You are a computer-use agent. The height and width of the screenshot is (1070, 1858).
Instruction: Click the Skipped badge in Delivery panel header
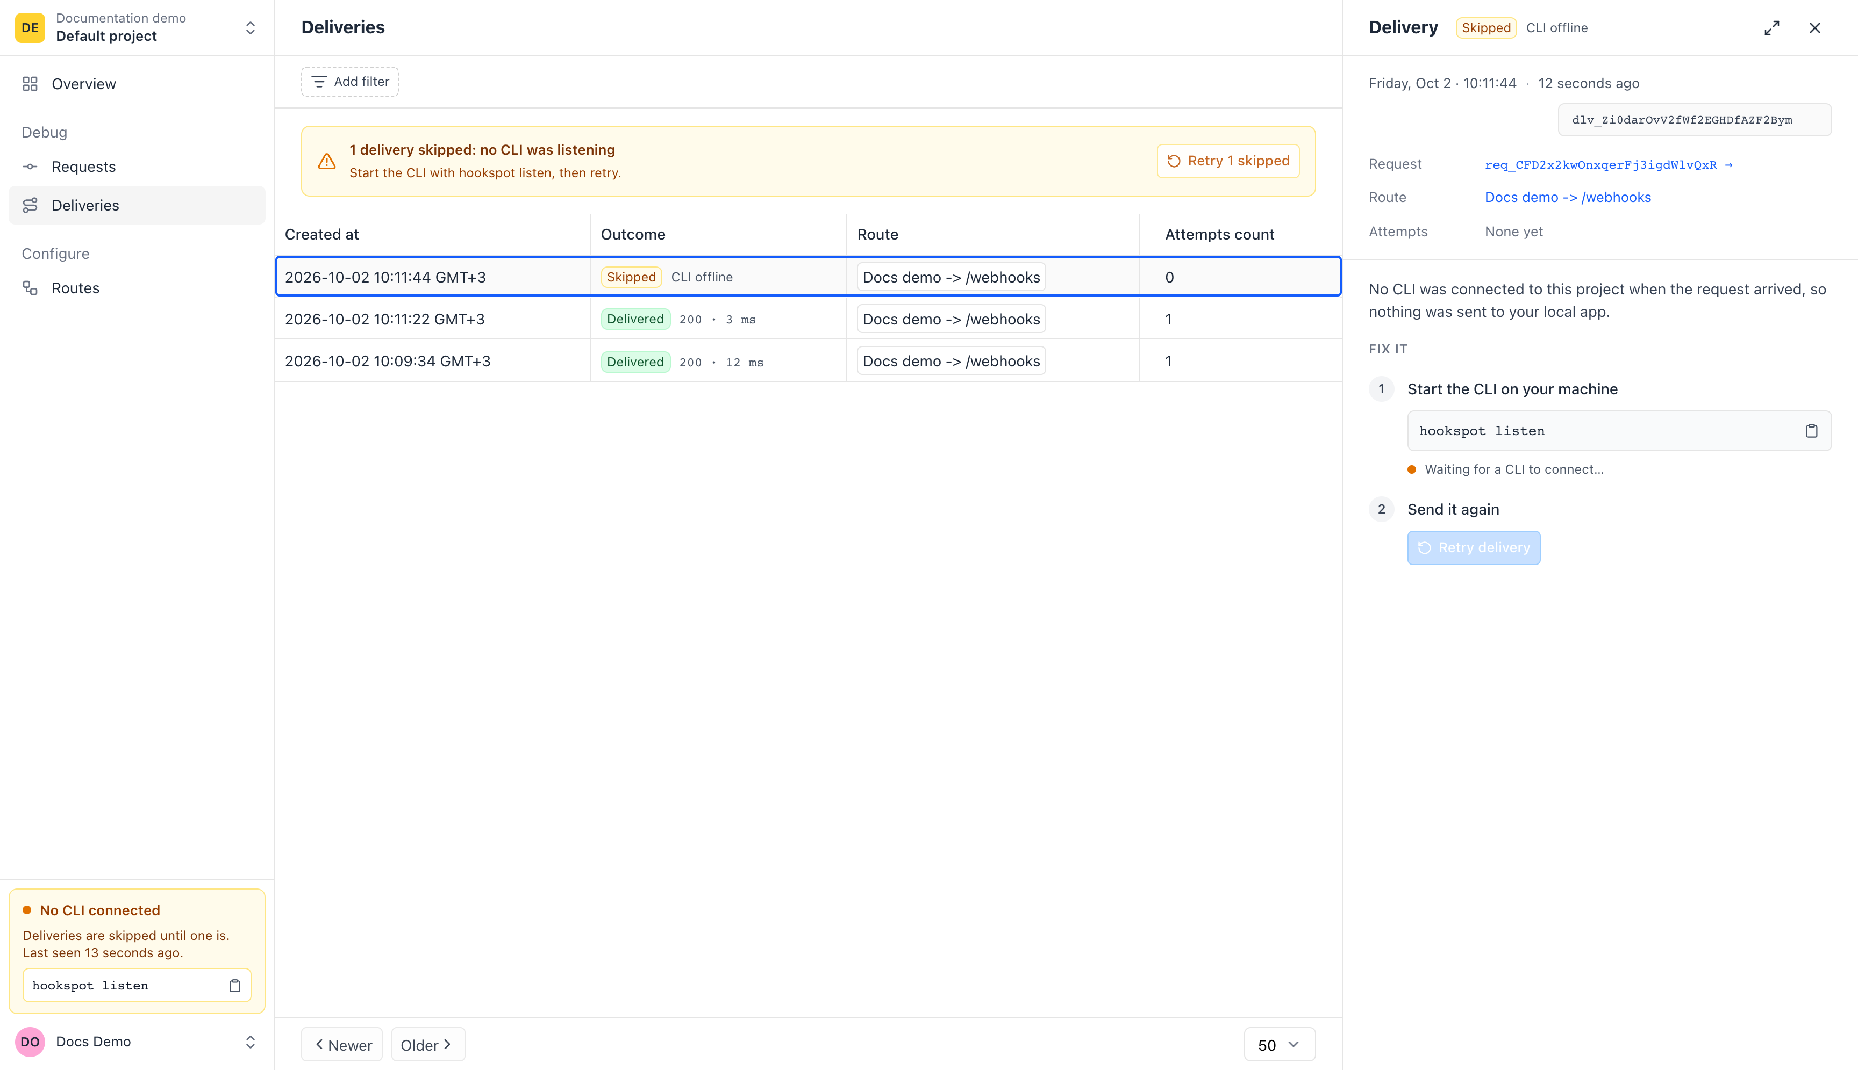pos(1486,28)
